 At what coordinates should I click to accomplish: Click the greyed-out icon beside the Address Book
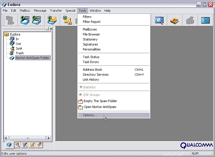click(190, 21)
